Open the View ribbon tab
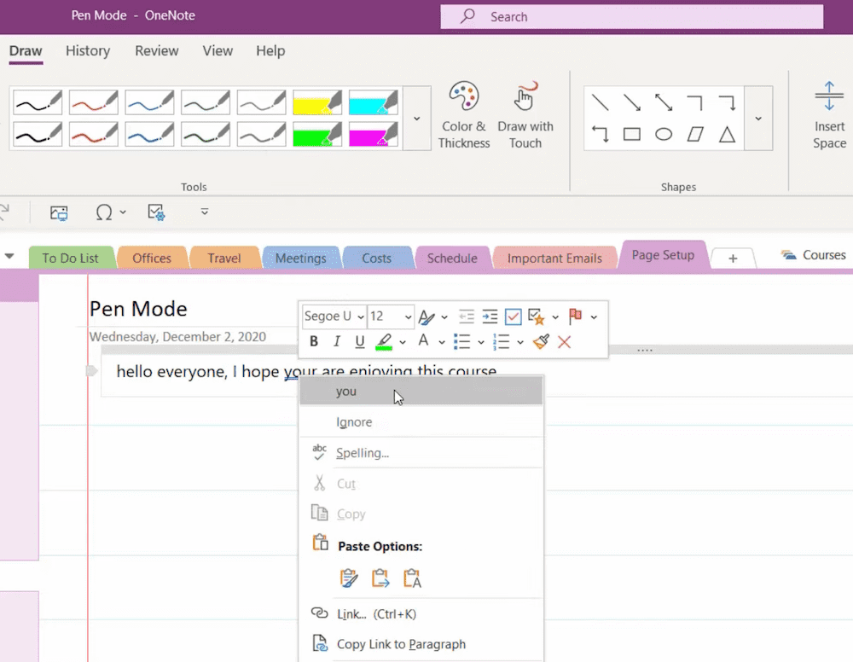 [218, 50]
